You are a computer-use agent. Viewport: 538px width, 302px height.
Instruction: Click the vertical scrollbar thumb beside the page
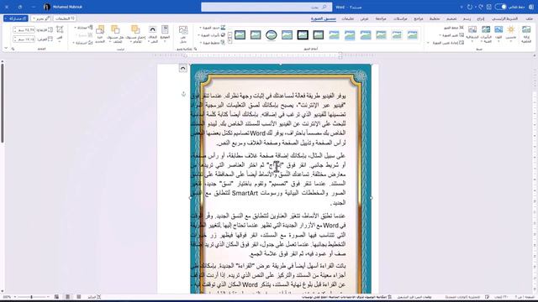coord(3,102)
